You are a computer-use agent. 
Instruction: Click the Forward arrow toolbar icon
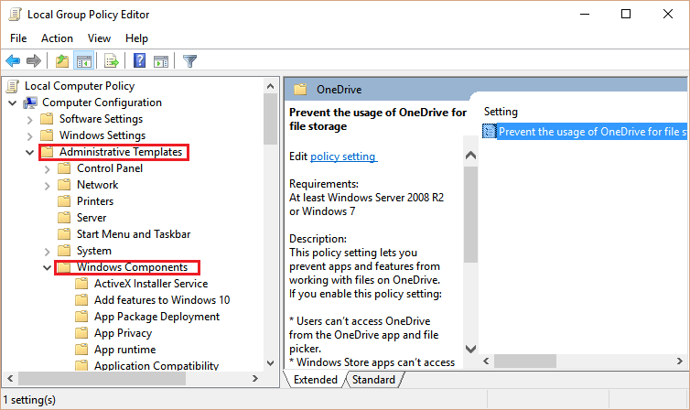click(x=34, y=60)
